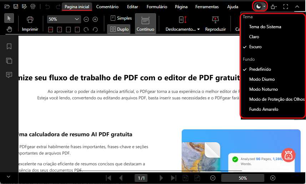
Task: Enter fullscreen mode
Action: [286, 7]
